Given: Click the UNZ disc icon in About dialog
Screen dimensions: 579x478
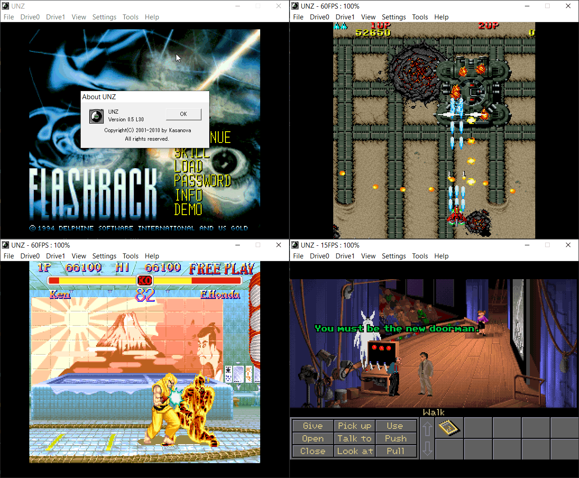Looking at the screenshot, I should click(x=96, y=116).
